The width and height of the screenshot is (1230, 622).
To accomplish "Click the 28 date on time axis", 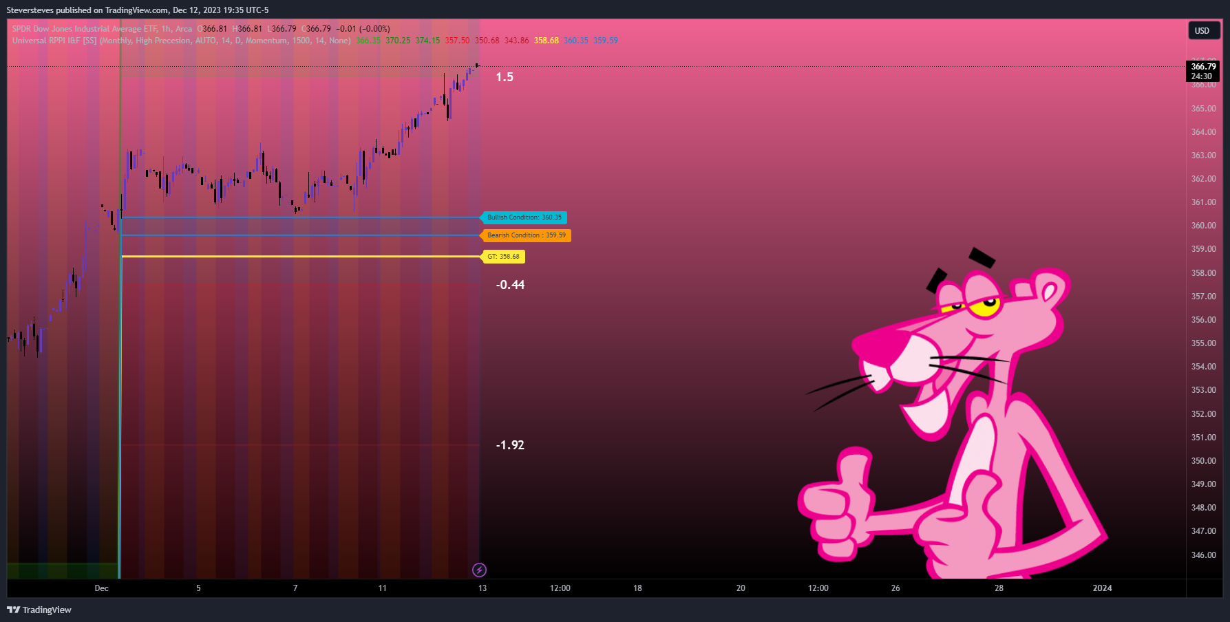I will (999, 588).
